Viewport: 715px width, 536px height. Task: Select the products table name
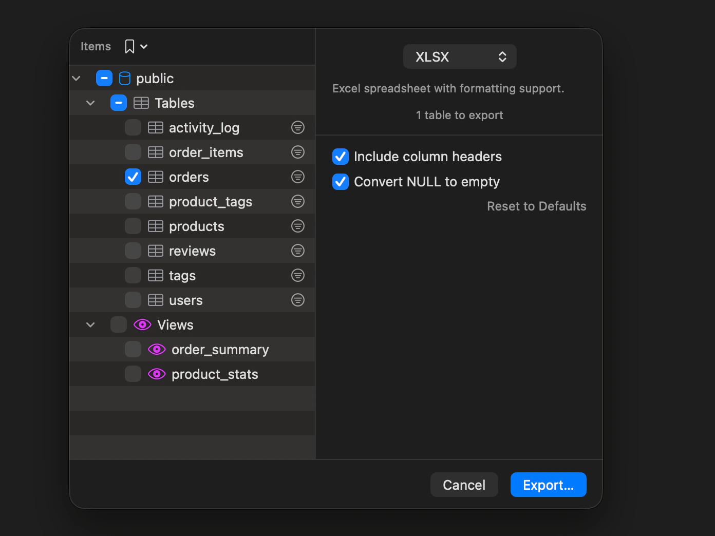coord(197,226)
